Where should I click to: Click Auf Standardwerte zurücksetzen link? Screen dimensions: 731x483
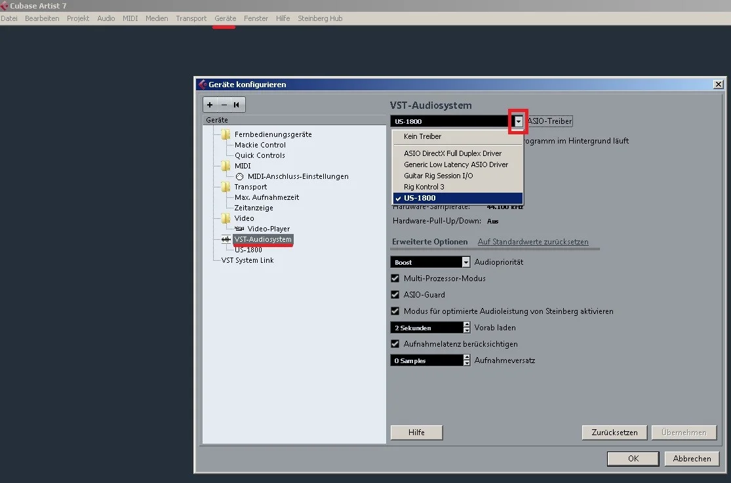(x=532, y=242)
